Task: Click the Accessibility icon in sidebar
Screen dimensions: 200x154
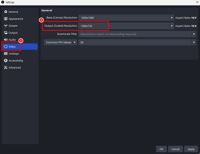Action: [x=6, y=61]
